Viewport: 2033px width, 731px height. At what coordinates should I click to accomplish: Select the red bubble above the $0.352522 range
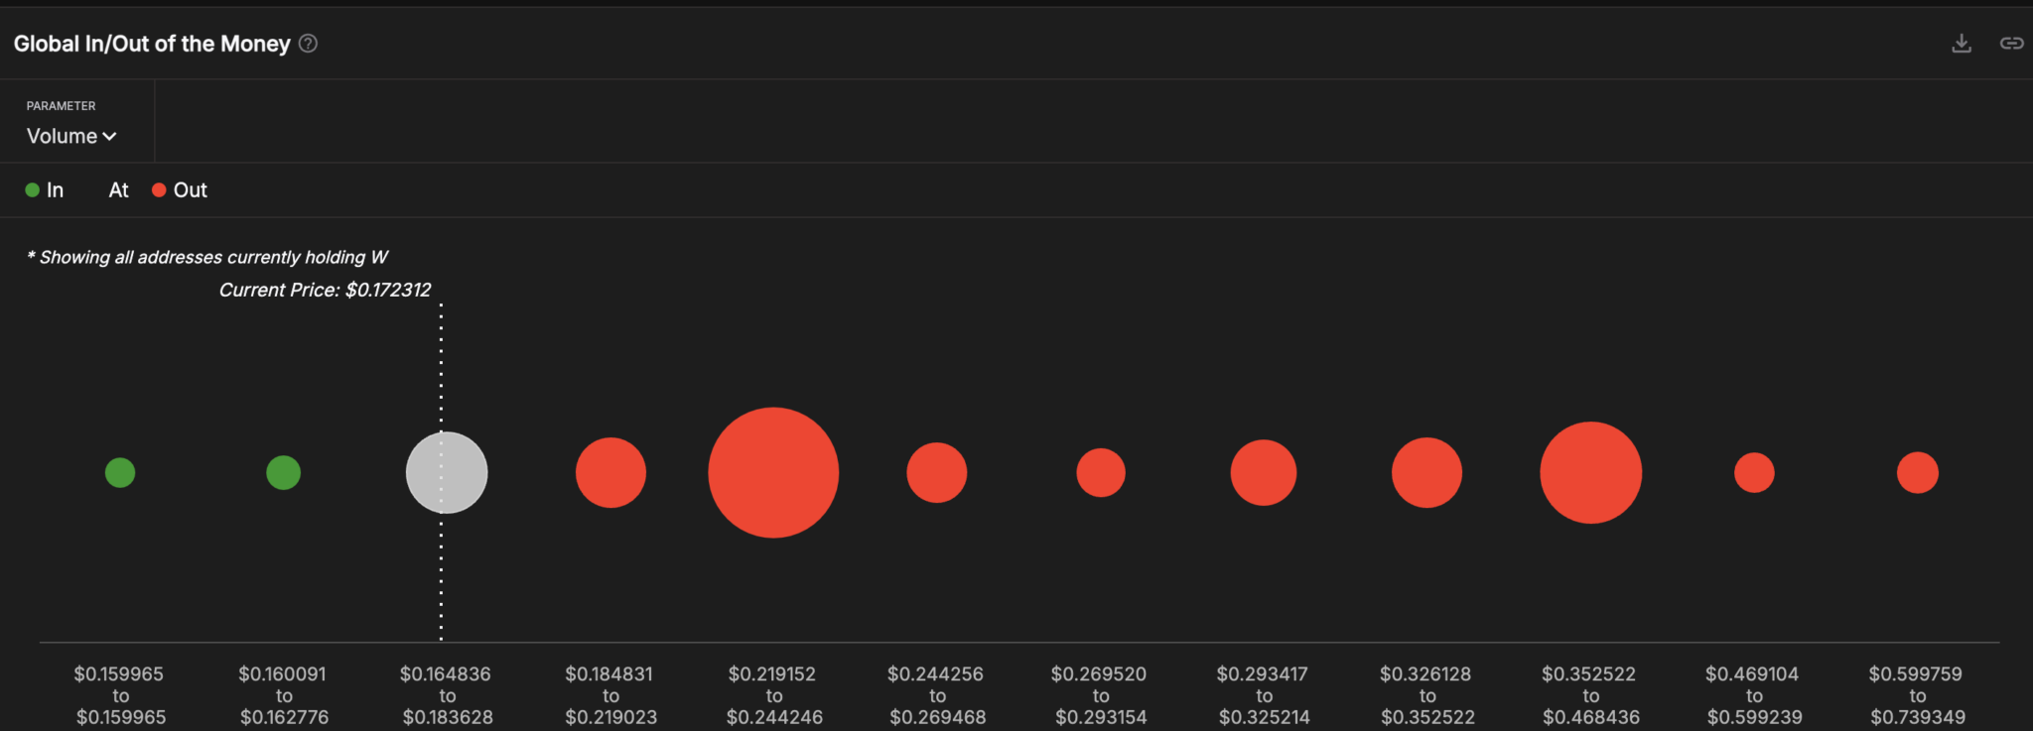(1590, 472)
